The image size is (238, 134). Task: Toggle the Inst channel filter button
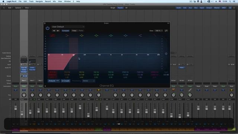(x=185, y=8)
